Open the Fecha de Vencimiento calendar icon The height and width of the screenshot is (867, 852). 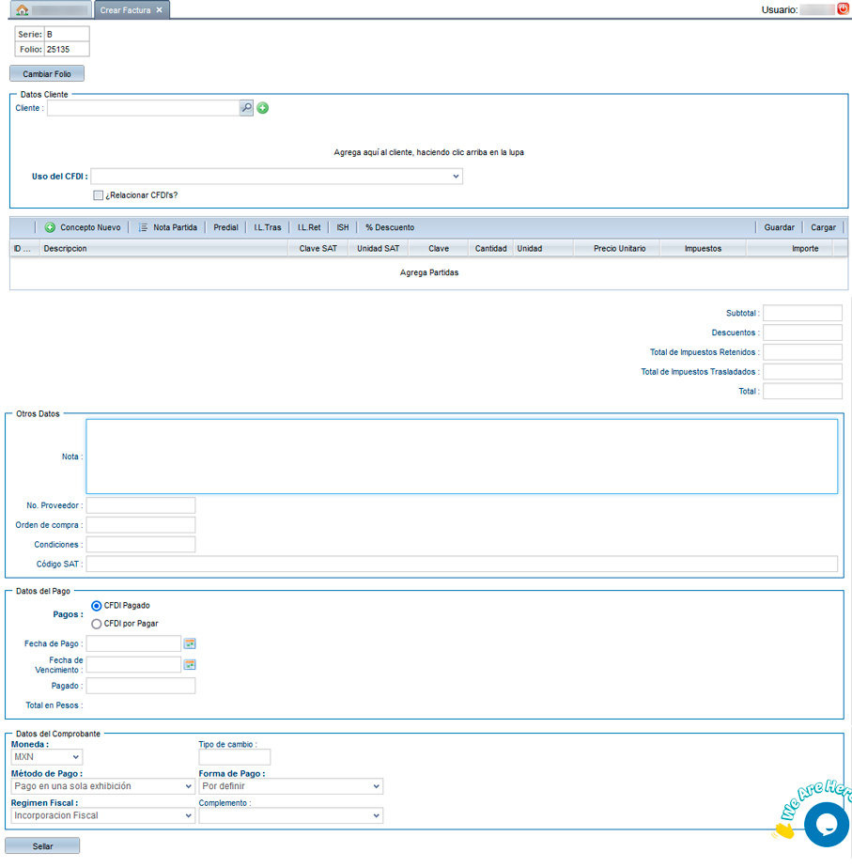pos(190,664)
